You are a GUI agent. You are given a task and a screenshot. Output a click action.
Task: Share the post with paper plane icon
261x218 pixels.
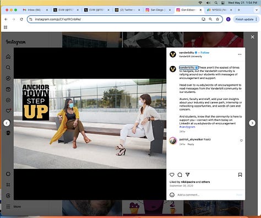pos(187,175)
